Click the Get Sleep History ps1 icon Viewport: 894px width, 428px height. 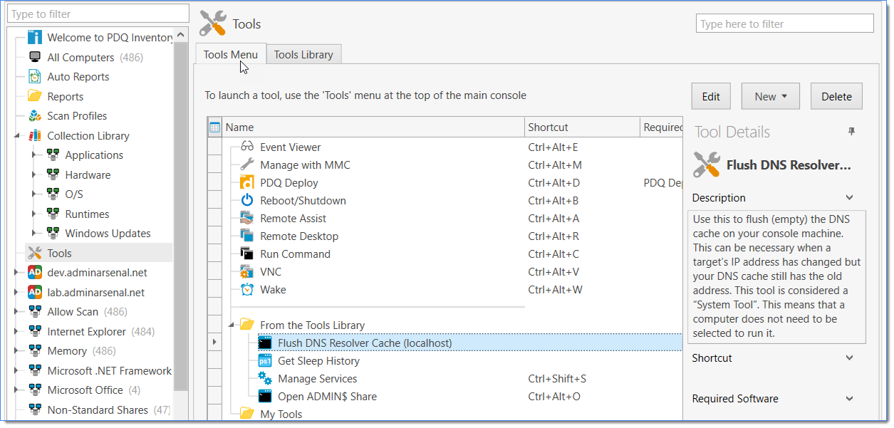265,361
